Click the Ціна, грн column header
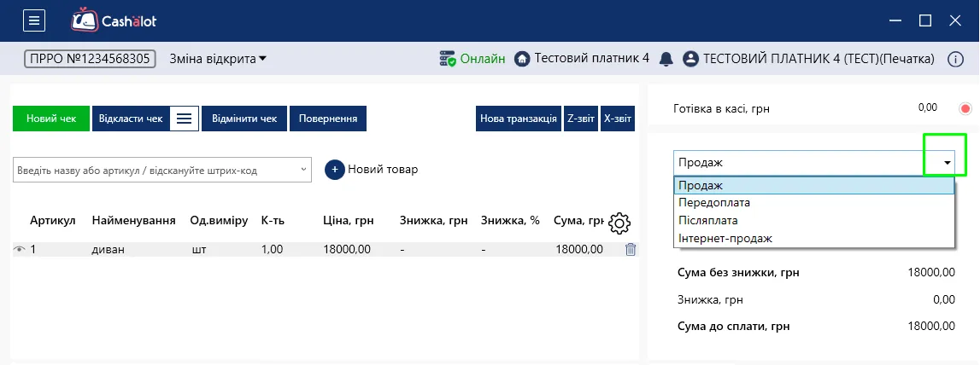Image resolution: width=980 pixels, height=365 pixels. click(x=347, y=221)
